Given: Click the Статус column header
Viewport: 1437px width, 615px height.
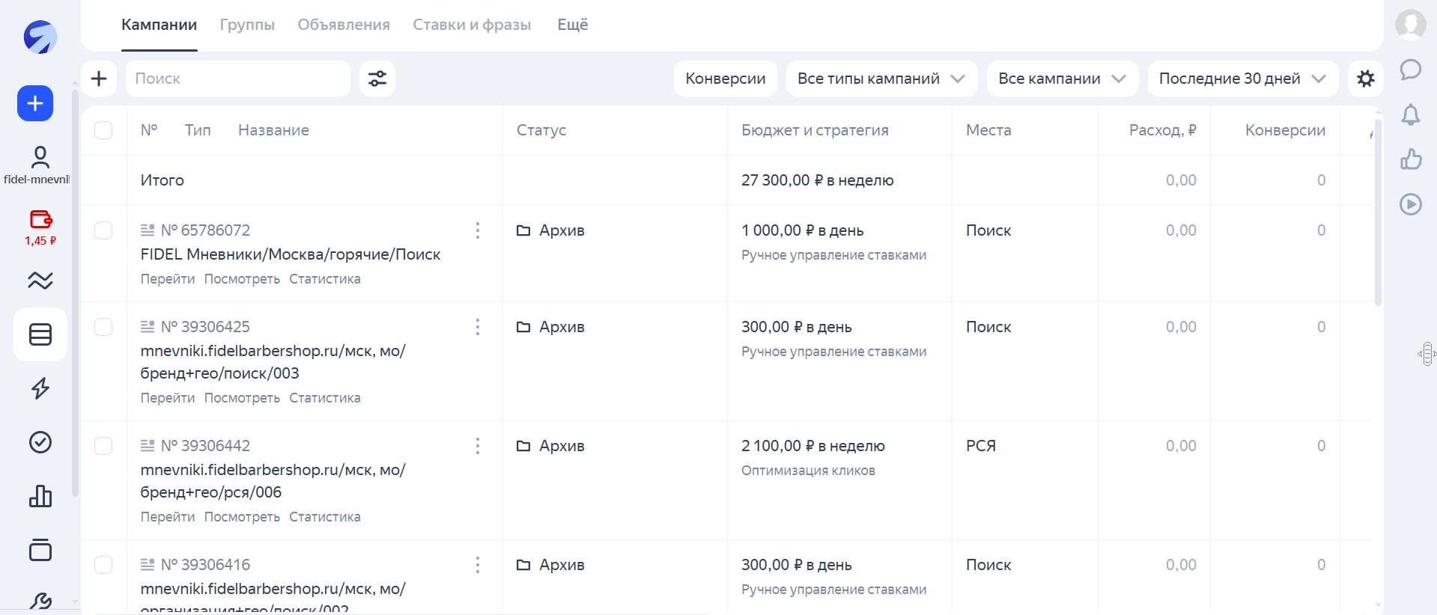Looking at the screenshot, I should click(541, 130).
